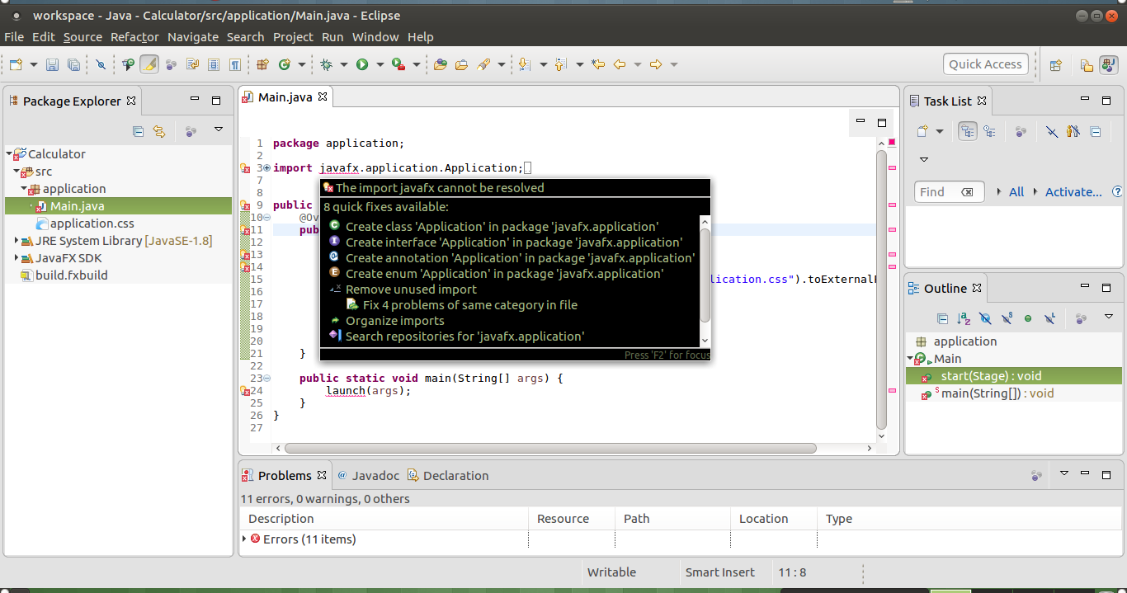Screen dimensions: 1127x593
Task: Click Collapse All in Package Explorer
Action: coord(139,131)
